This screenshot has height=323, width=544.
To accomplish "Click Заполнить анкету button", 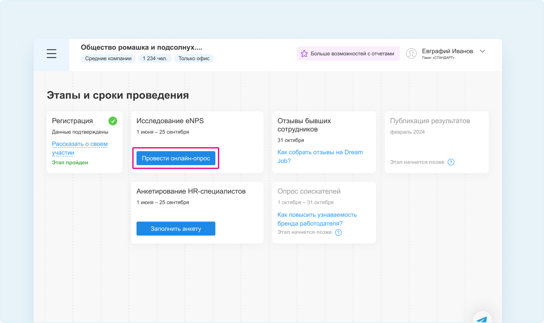I will point(176,229).
